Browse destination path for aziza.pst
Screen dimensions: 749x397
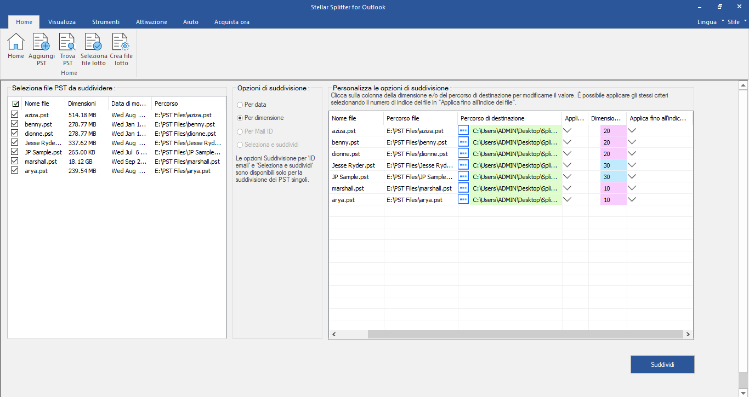tap(464, 130)
